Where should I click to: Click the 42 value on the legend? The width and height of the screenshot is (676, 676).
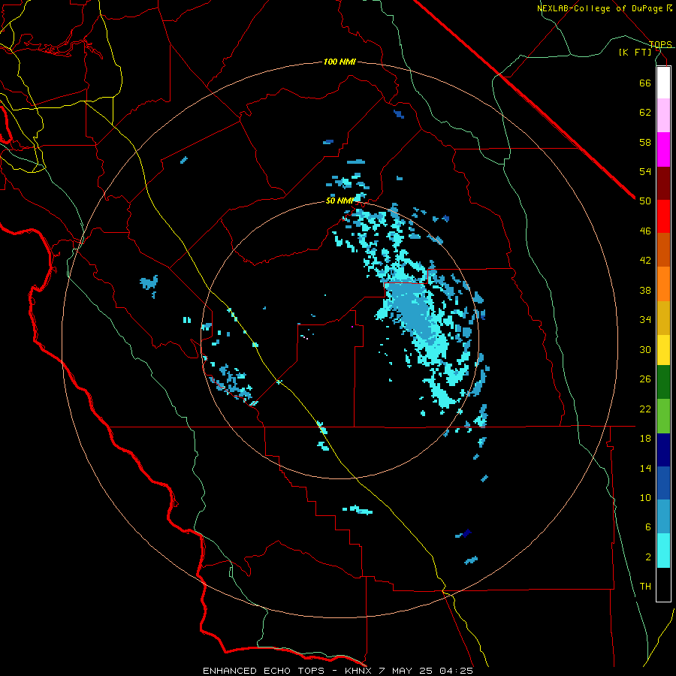[x=645, y=261]
